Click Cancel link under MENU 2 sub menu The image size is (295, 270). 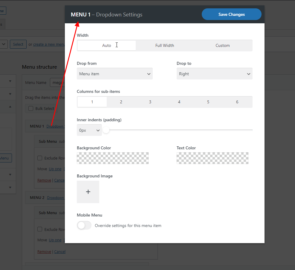60,251
